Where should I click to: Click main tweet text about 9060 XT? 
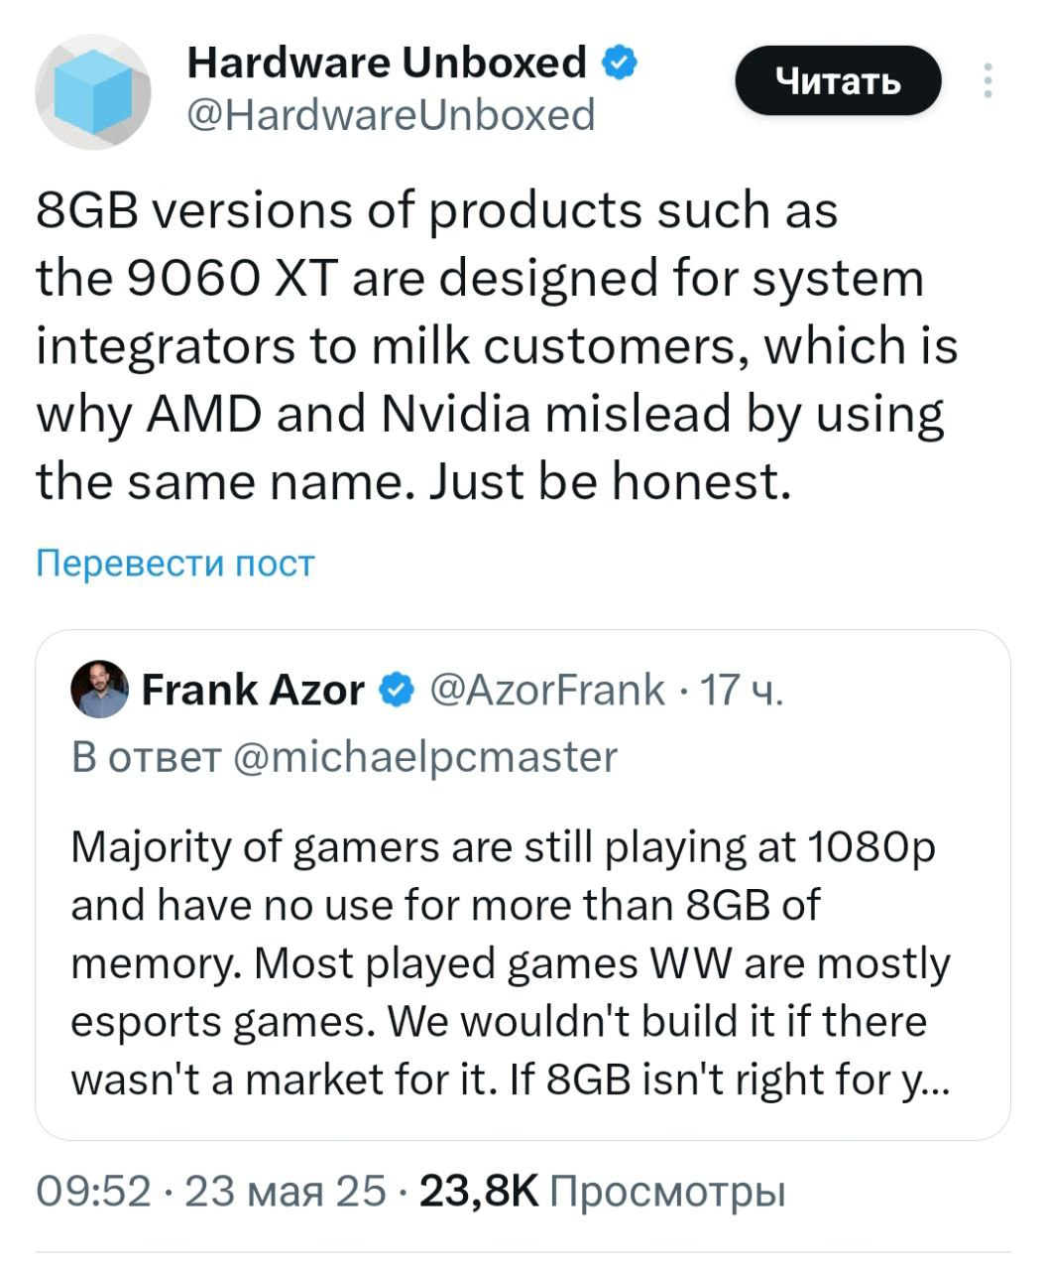497,346
